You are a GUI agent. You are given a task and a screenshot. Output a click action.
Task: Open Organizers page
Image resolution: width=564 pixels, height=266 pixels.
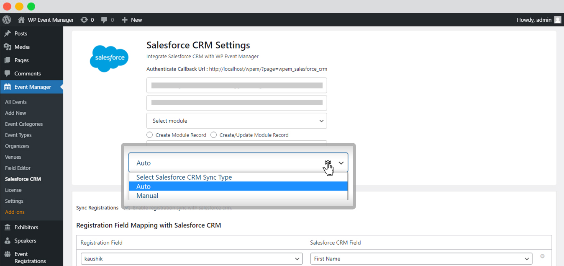point(17,146)
